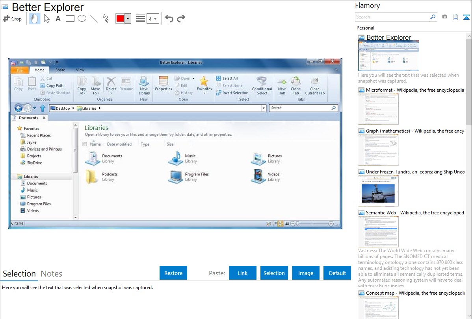
Task: Pick the freehand scribble tool
Action: click(106, 18)
